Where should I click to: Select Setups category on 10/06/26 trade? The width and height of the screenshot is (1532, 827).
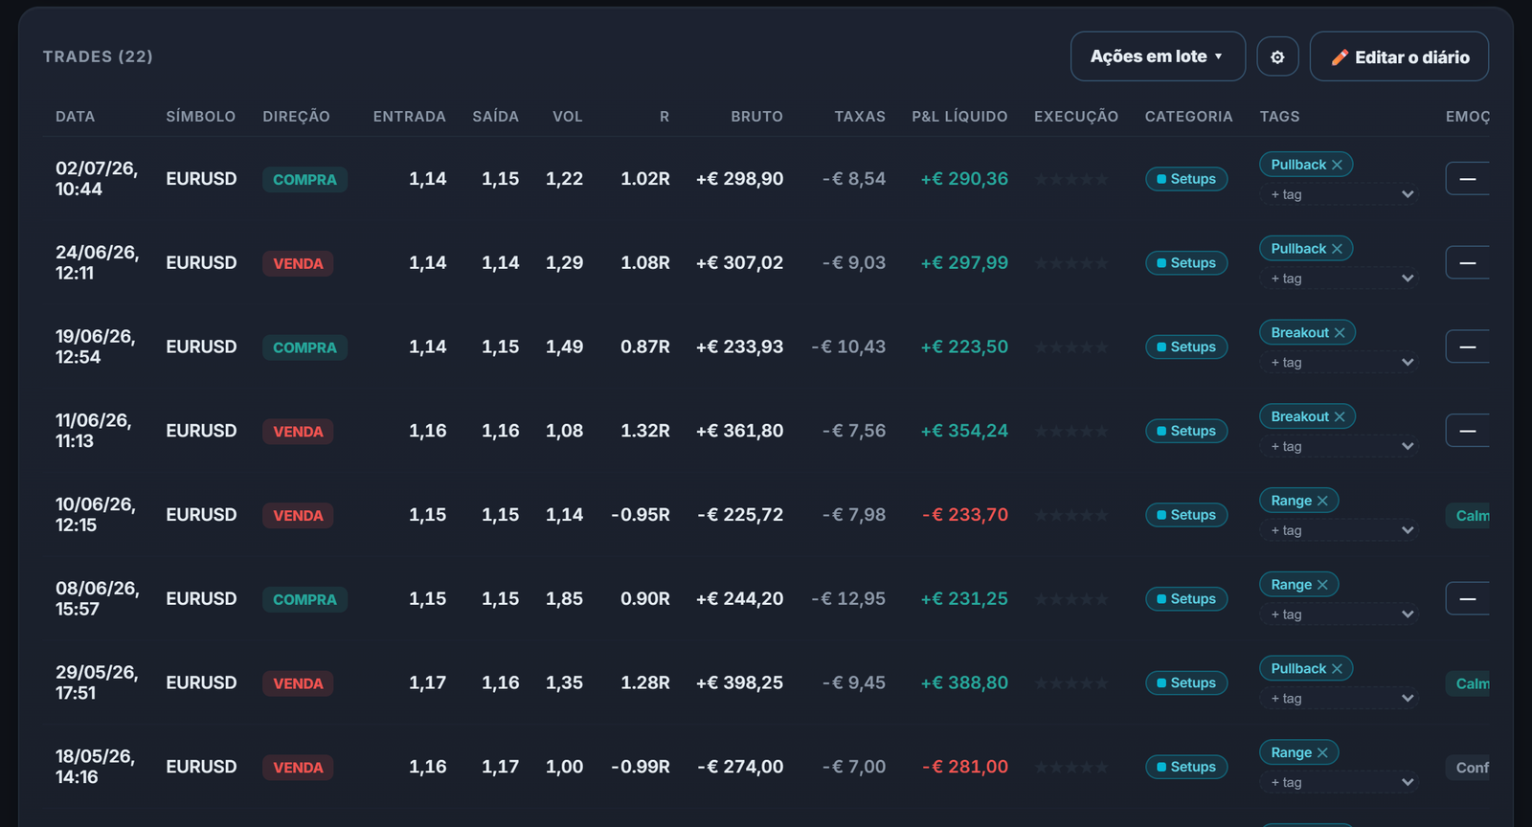[1186, 515]
